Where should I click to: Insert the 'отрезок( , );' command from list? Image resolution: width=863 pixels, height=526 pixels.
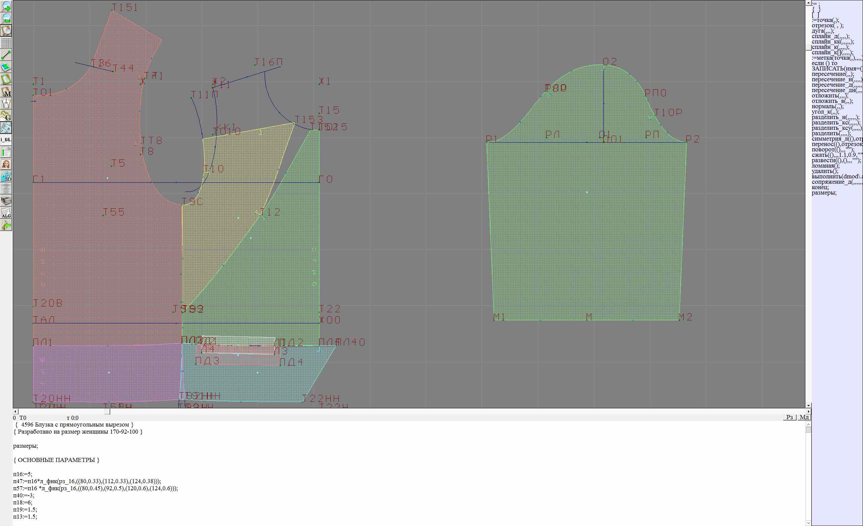[827, 26]
